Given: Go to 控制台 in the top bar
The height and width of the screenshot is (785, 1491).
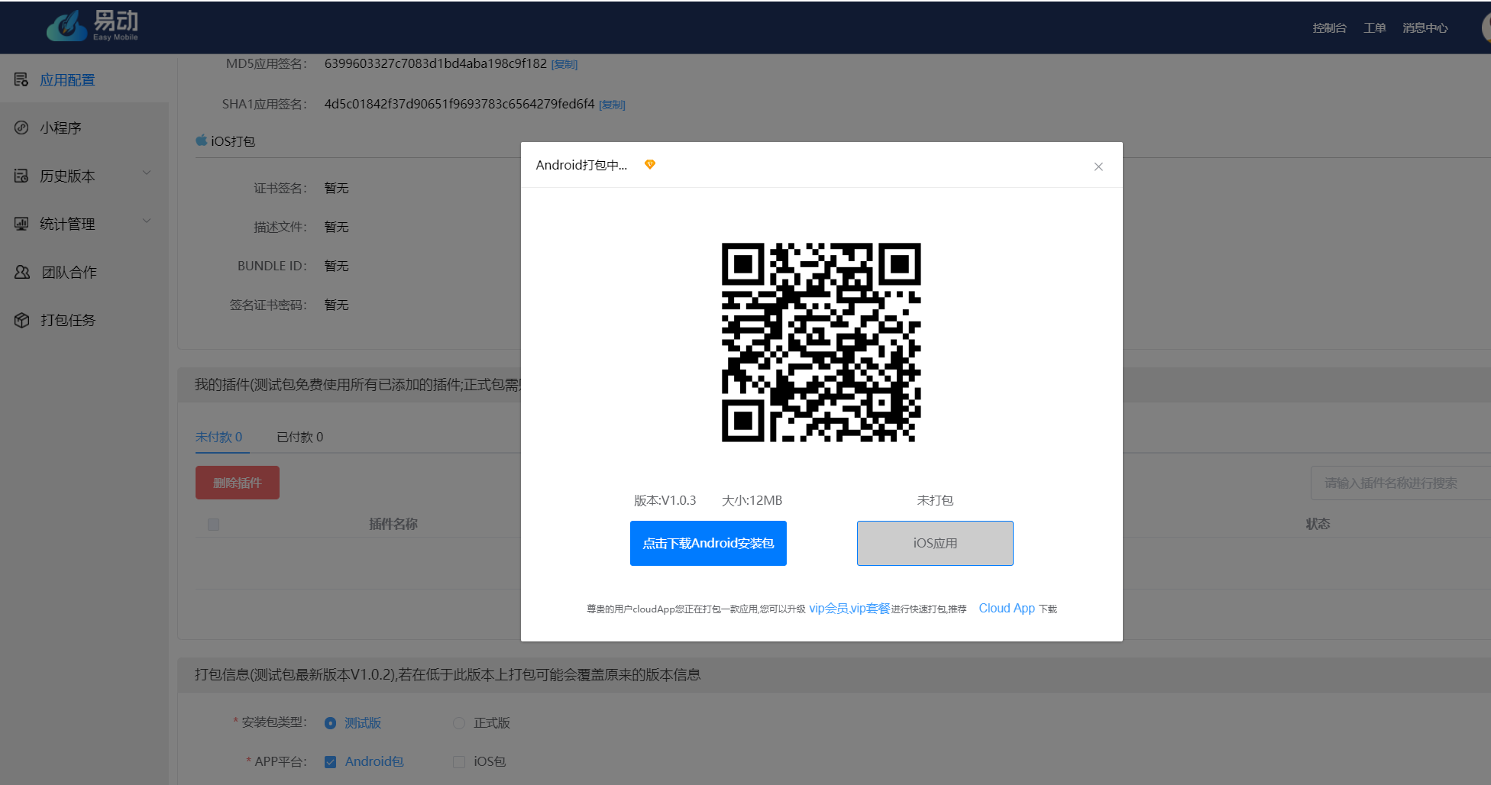Looking at the screenshot, I should 1329,28.
